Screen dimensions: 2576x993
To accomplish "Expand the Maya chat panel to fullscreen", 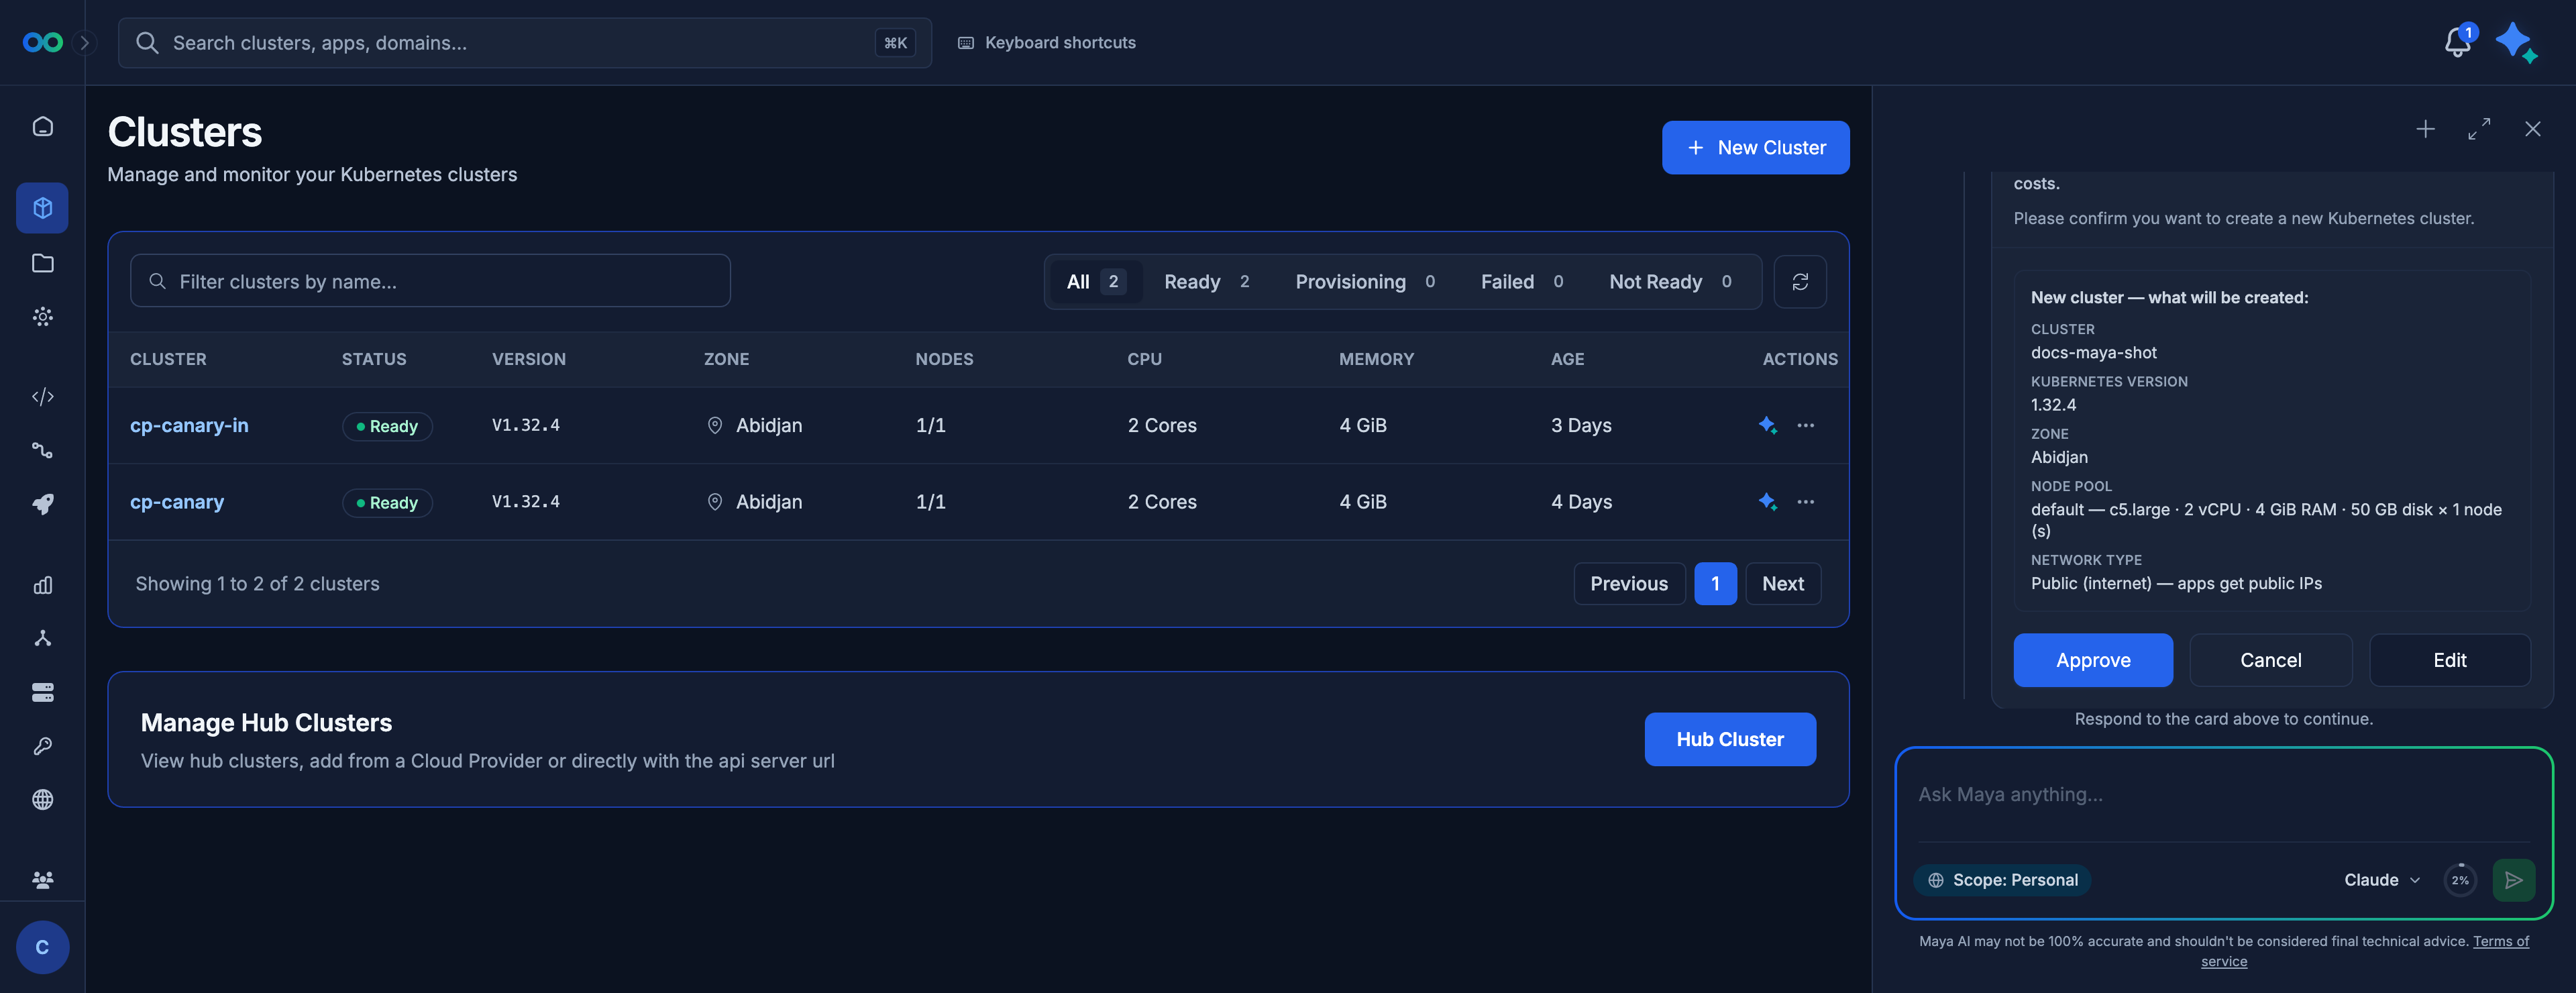I will [2479, 129].
